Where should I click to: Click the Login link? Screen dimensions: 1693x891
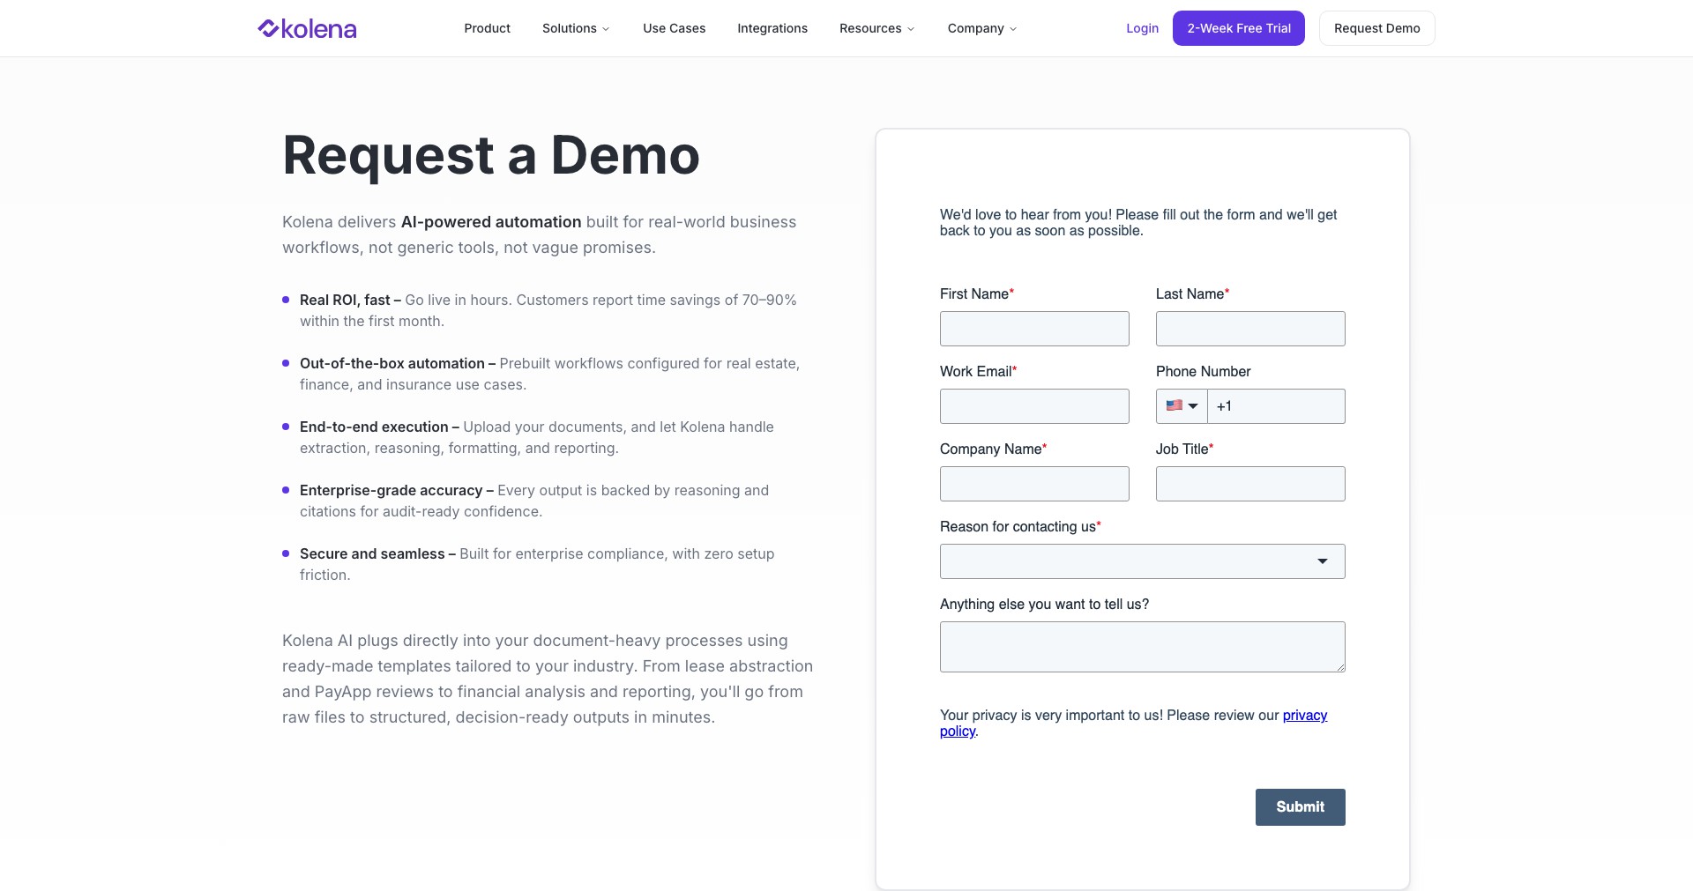pos(1142,28)
